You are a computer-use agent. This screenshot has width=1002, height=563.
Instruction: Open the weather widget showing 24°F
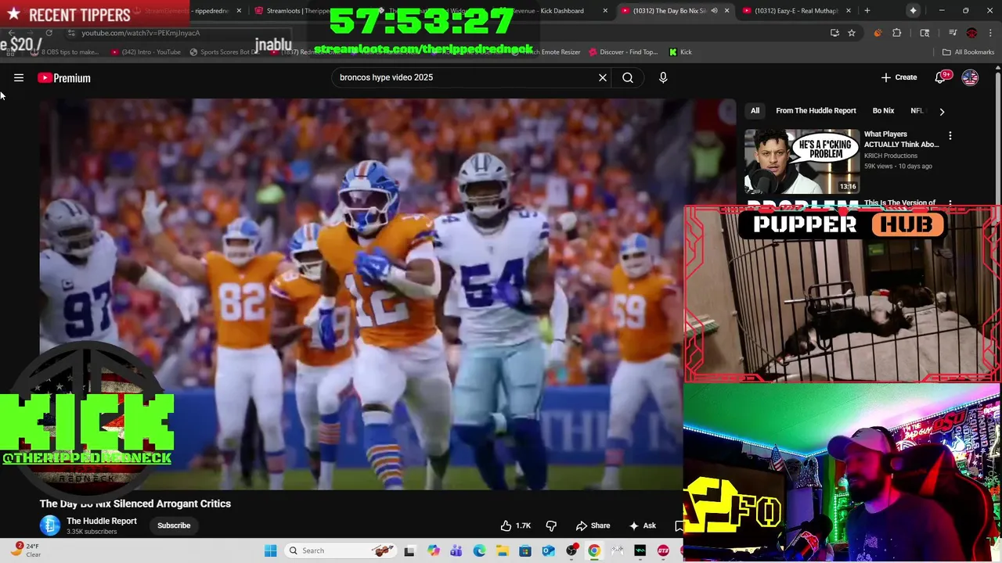pyautogui.click(x=25, y=550)
